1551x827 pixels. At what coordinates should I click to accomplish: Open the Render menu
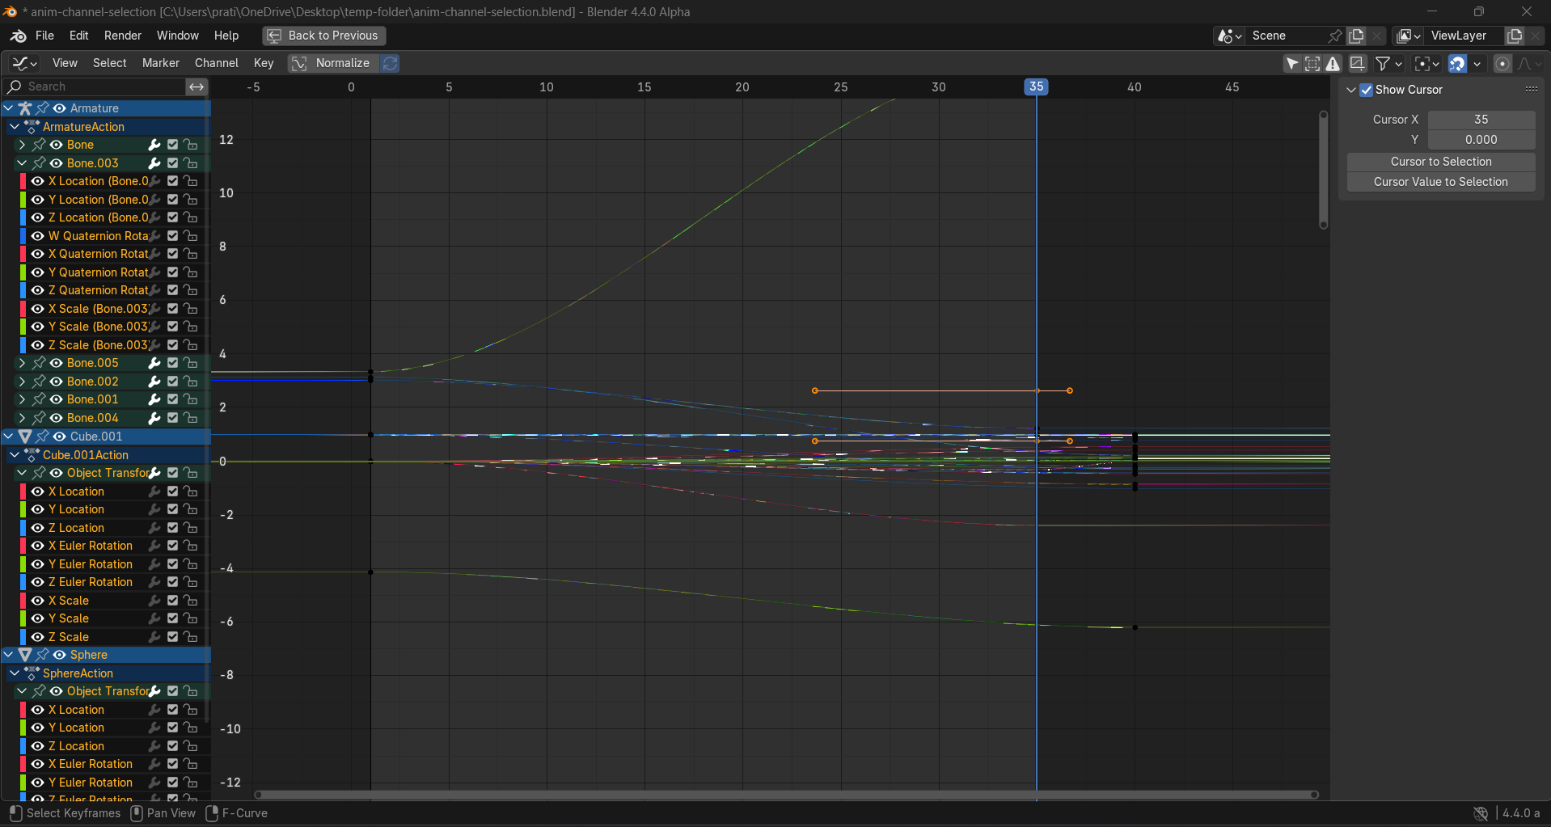pyautogui.click(x=123, y=36)
